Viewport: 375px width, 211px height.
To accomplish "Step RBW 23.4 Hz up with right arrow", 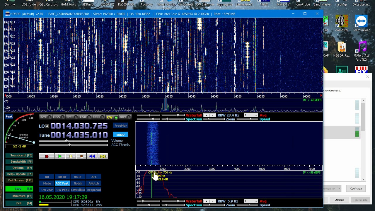I will click(212, 115).
